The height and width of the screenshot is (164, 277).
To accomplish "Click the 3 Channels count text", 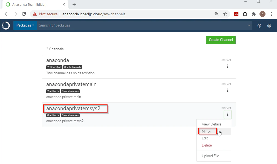I will (55, 49).
